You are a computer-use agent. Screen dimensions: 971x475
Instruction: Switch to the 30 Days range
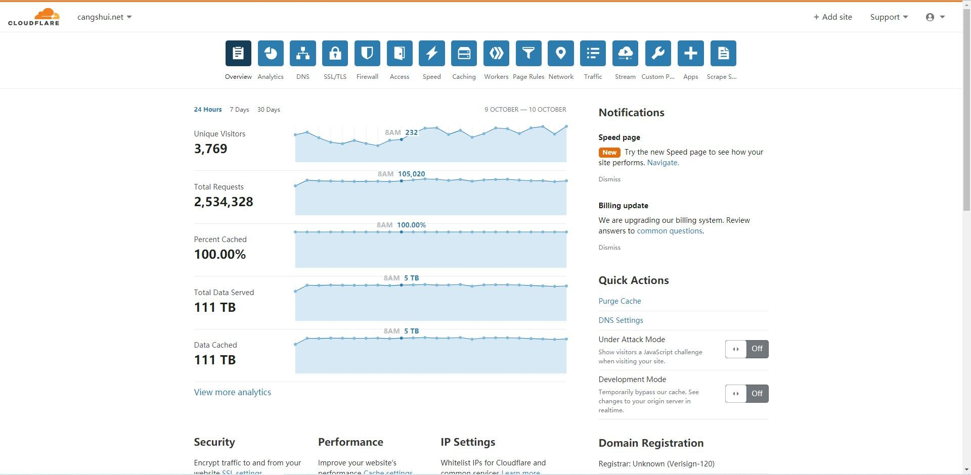[269, 109]
